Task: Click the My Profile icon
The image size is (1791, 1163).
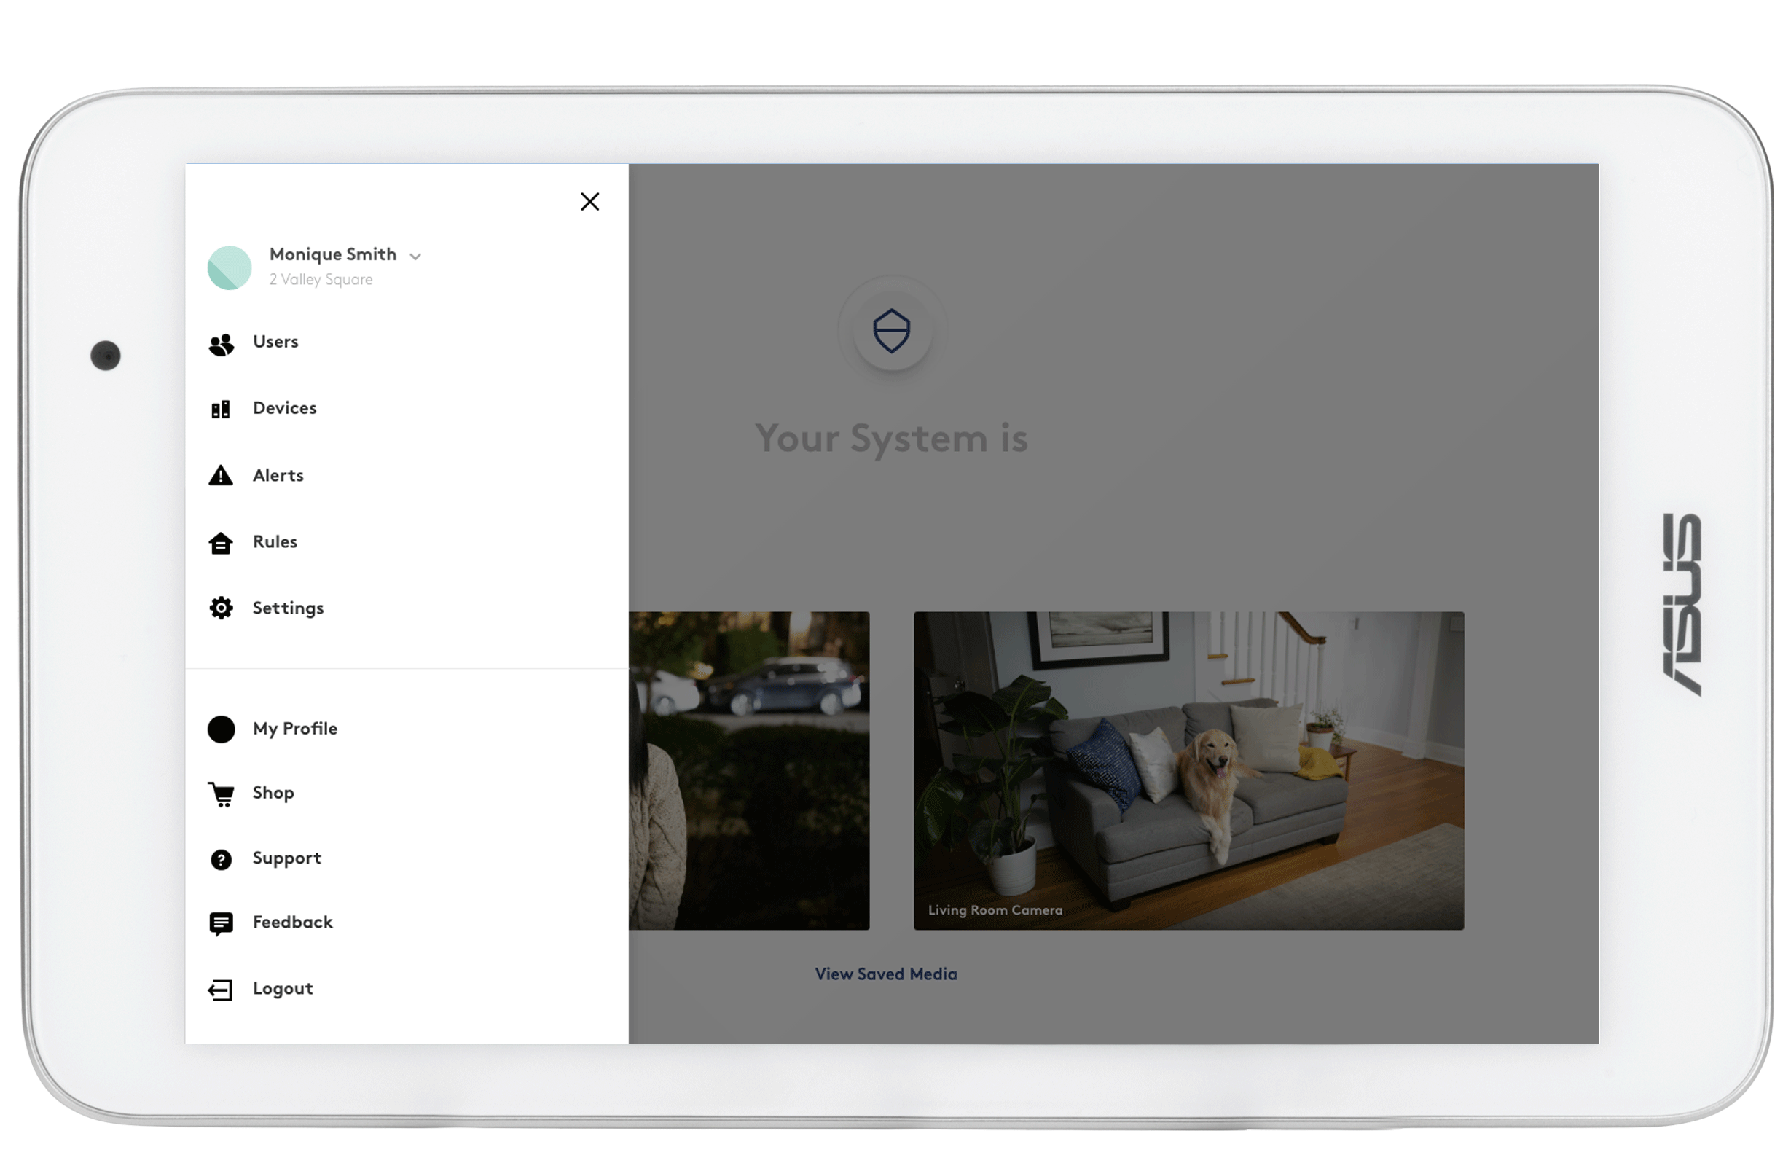Action: [222, 729]
